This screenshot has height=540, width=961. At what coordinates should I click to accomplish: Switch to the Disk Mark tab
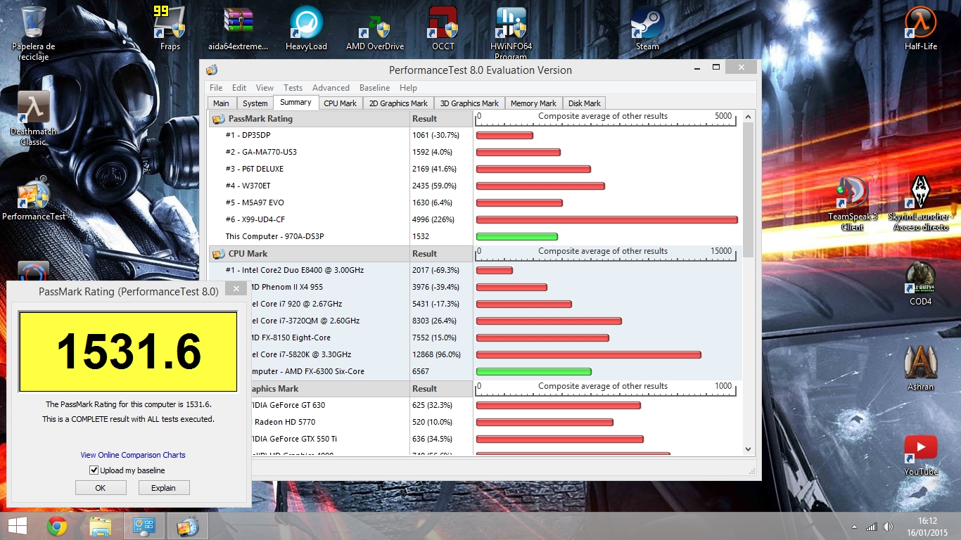[x=584, y=103]
